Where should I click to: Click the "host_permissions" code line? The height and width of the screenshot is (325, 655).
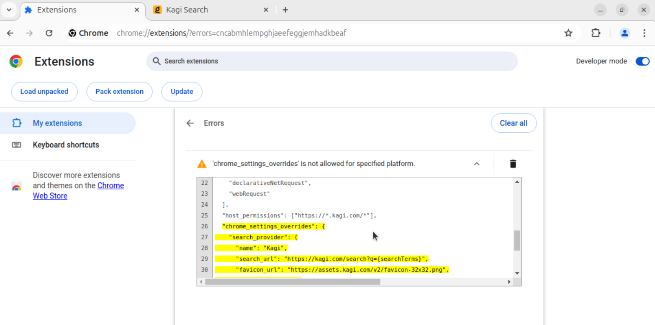pos(300,216)
